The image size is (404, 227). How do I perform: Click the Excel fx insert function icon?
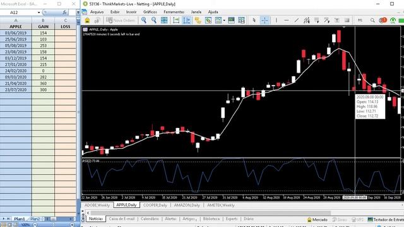pyautogui.click(x=64, y=13)
